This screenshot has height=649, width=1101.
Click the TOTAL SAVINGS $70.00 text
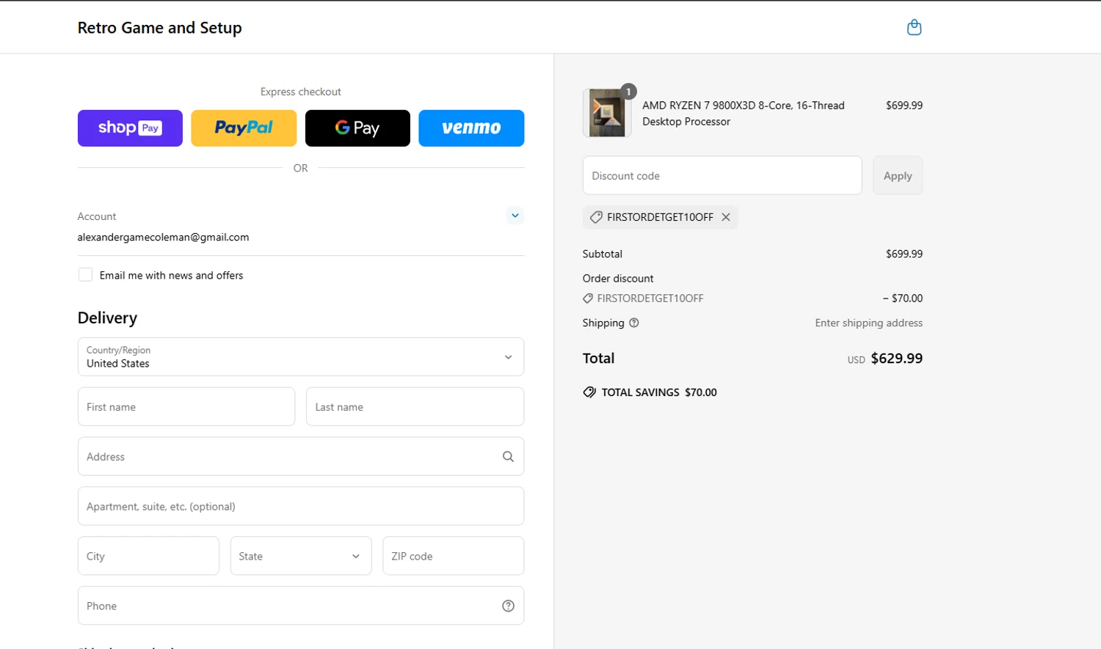(x=659, y=392)
